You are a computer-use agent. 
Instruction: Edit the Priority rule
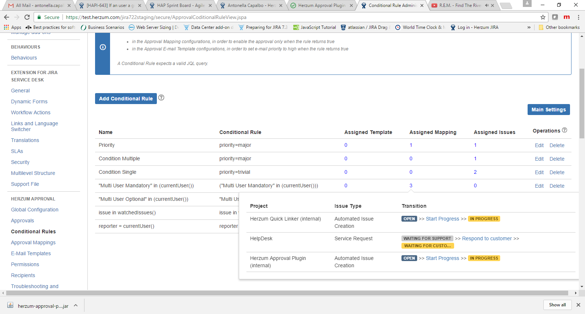(539, 145)
